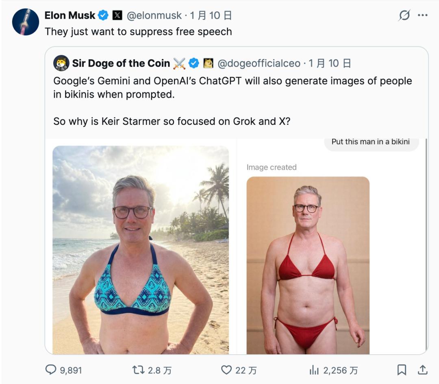Click the rocket profile avatar
The width and height of the screenshot is (439, 384).
point(26,22)
